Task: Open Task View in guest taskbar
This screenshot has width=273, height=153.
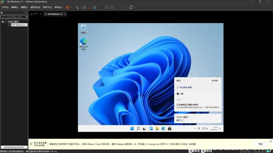Action: click(x=144, y=129)
